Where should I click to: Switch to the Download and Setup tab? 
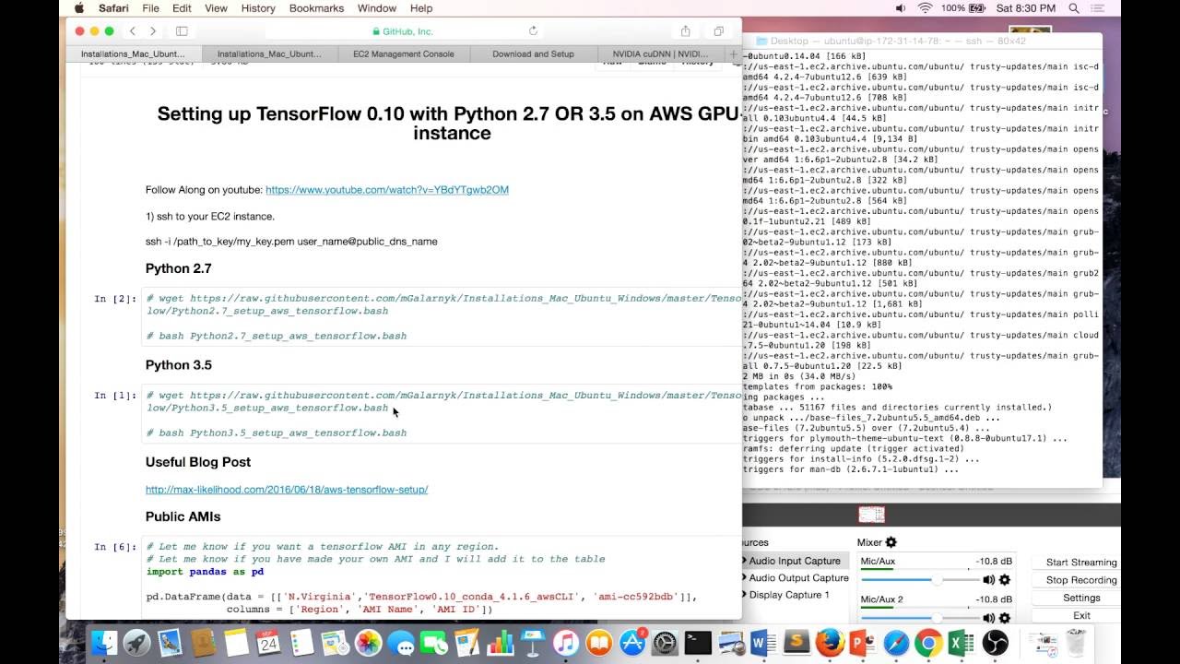coord(533,54)
